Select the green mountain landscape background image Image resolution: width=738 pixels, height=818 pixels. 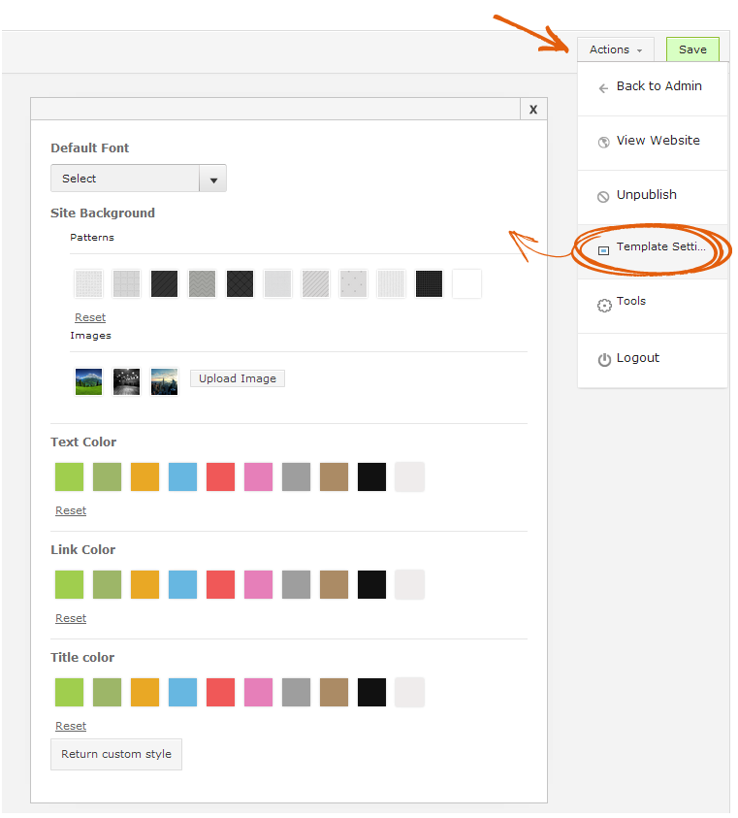[x=88, y=382]
